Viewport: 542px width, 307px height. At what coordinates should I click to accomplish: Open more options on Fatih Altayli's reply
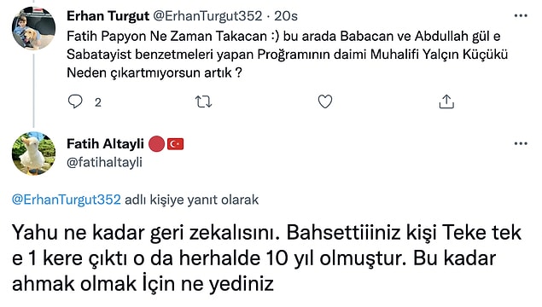click(x=521, y=143)
